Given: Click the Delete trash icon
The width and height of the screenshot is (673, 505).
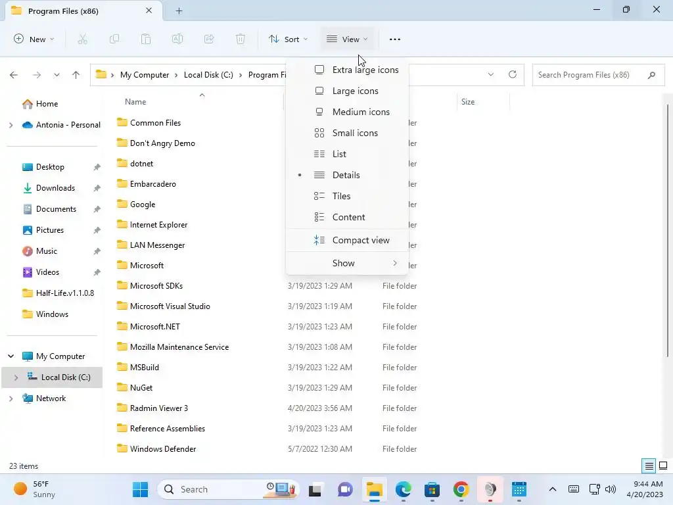Looking at the screenshot, I should pyautogui.click(x=241, y=39).
